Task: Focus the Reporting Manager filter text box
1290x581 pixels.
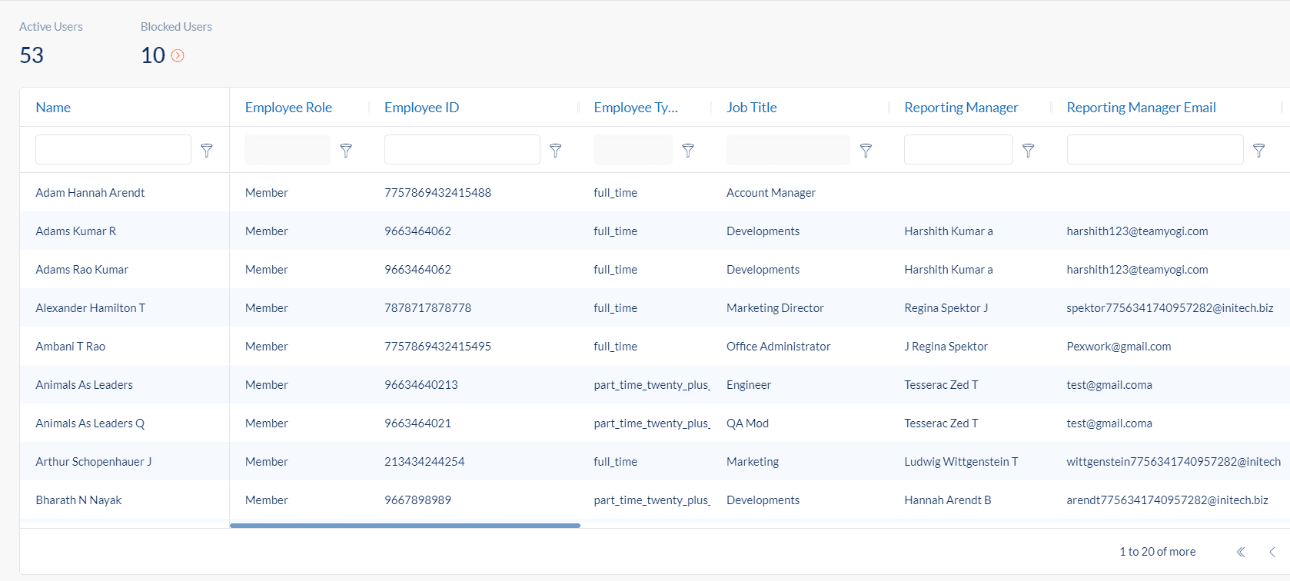Action: point(958,149)
